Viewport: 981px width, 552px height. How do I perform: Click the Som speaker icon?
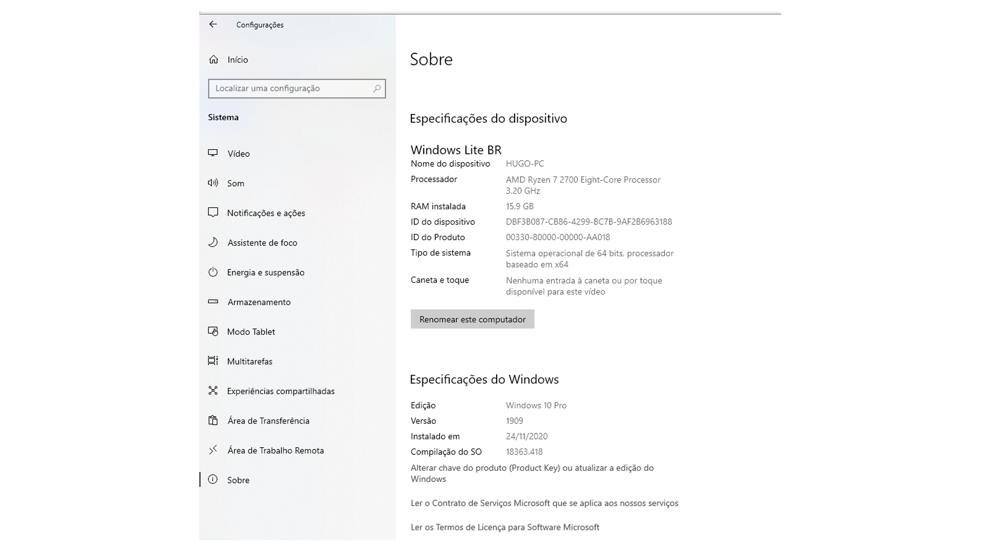(x=213, y=183)
